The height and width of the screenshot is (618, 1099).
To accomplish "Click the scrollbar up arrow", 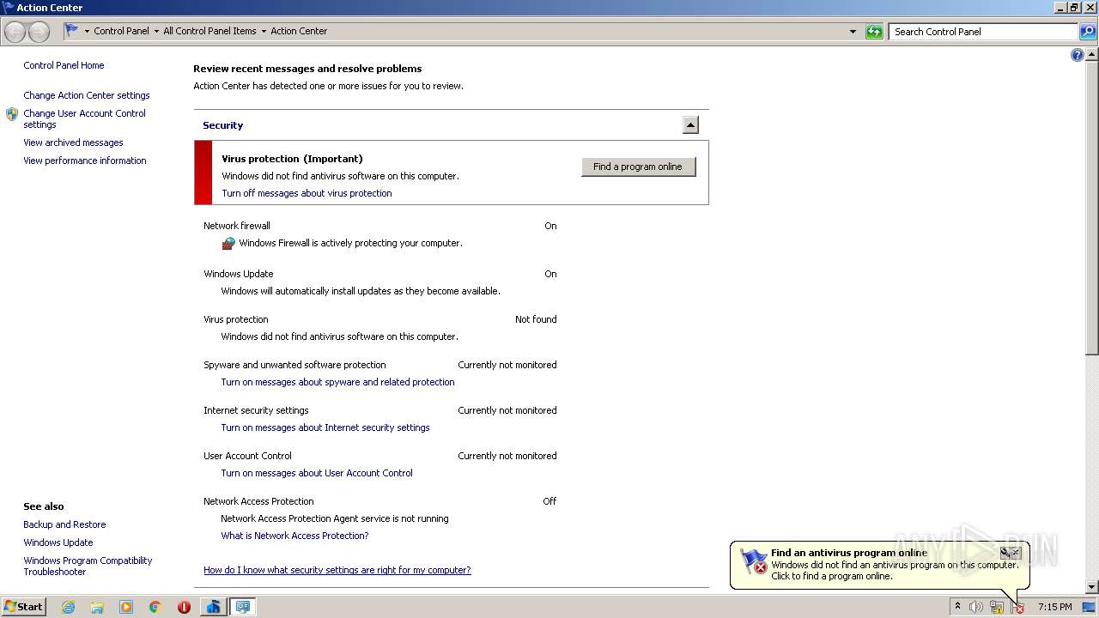I will tap(1092, 52).
